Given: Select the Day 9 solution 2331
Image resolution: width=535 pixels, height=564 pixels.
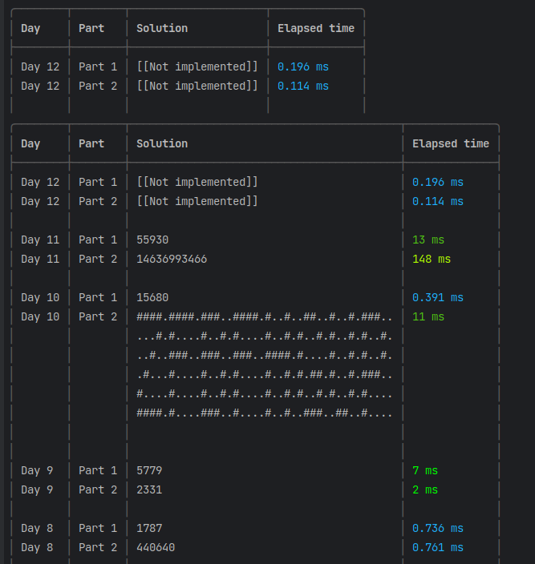Looking at the screenshot, I should click(149, 490).
